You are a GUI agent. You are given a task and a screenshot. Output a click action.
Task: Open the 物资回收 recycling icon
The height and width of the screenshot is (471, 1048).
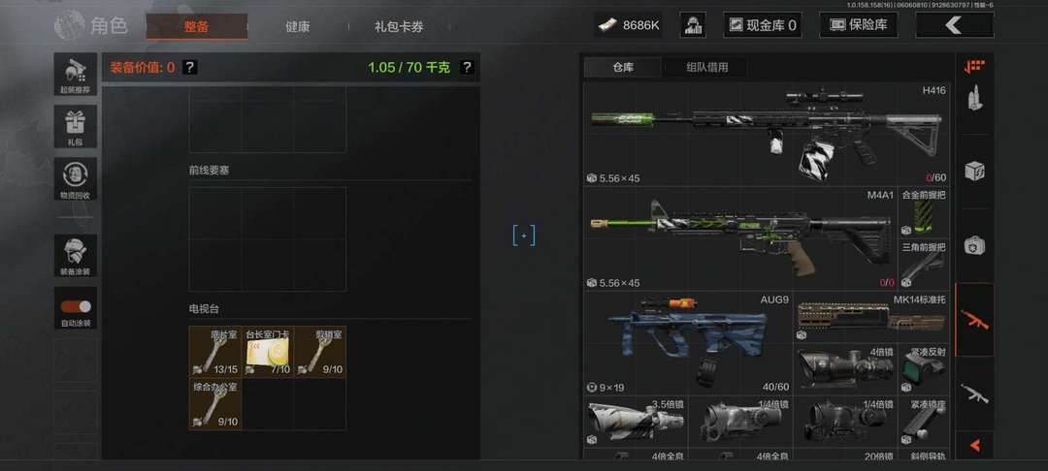[x=76, y=178]
